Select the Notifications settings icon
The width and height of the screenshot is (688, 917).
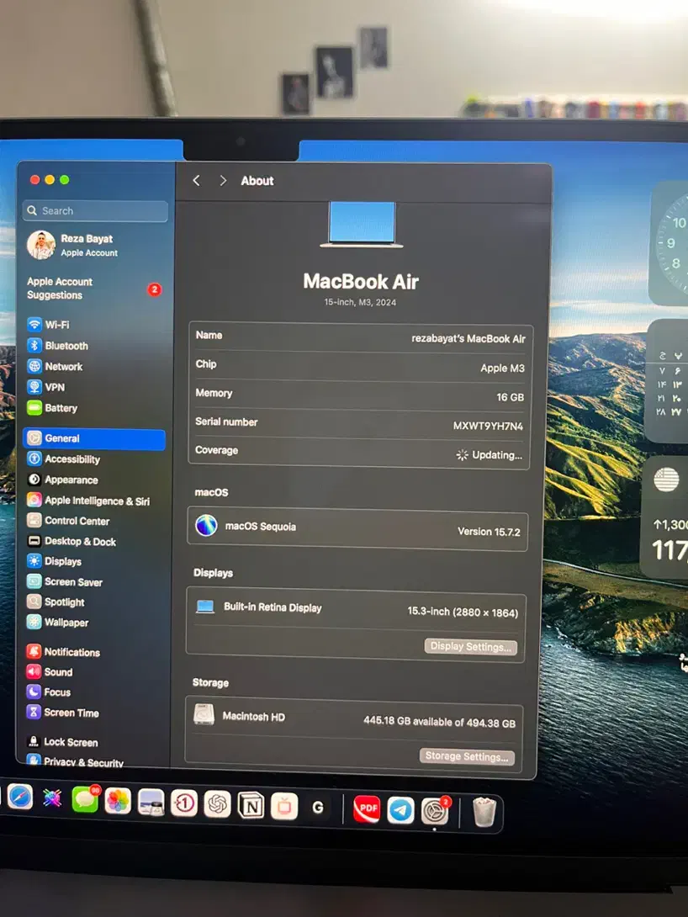click(x=70, y=651)
